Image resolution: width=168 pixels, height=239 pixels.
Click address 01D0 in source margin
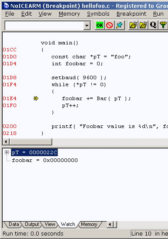(x=10, y=57)
